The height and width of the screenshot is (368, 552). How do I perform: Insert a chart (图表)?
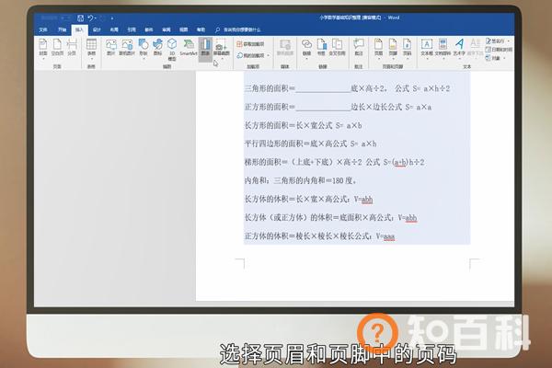(x=205, y=48)
